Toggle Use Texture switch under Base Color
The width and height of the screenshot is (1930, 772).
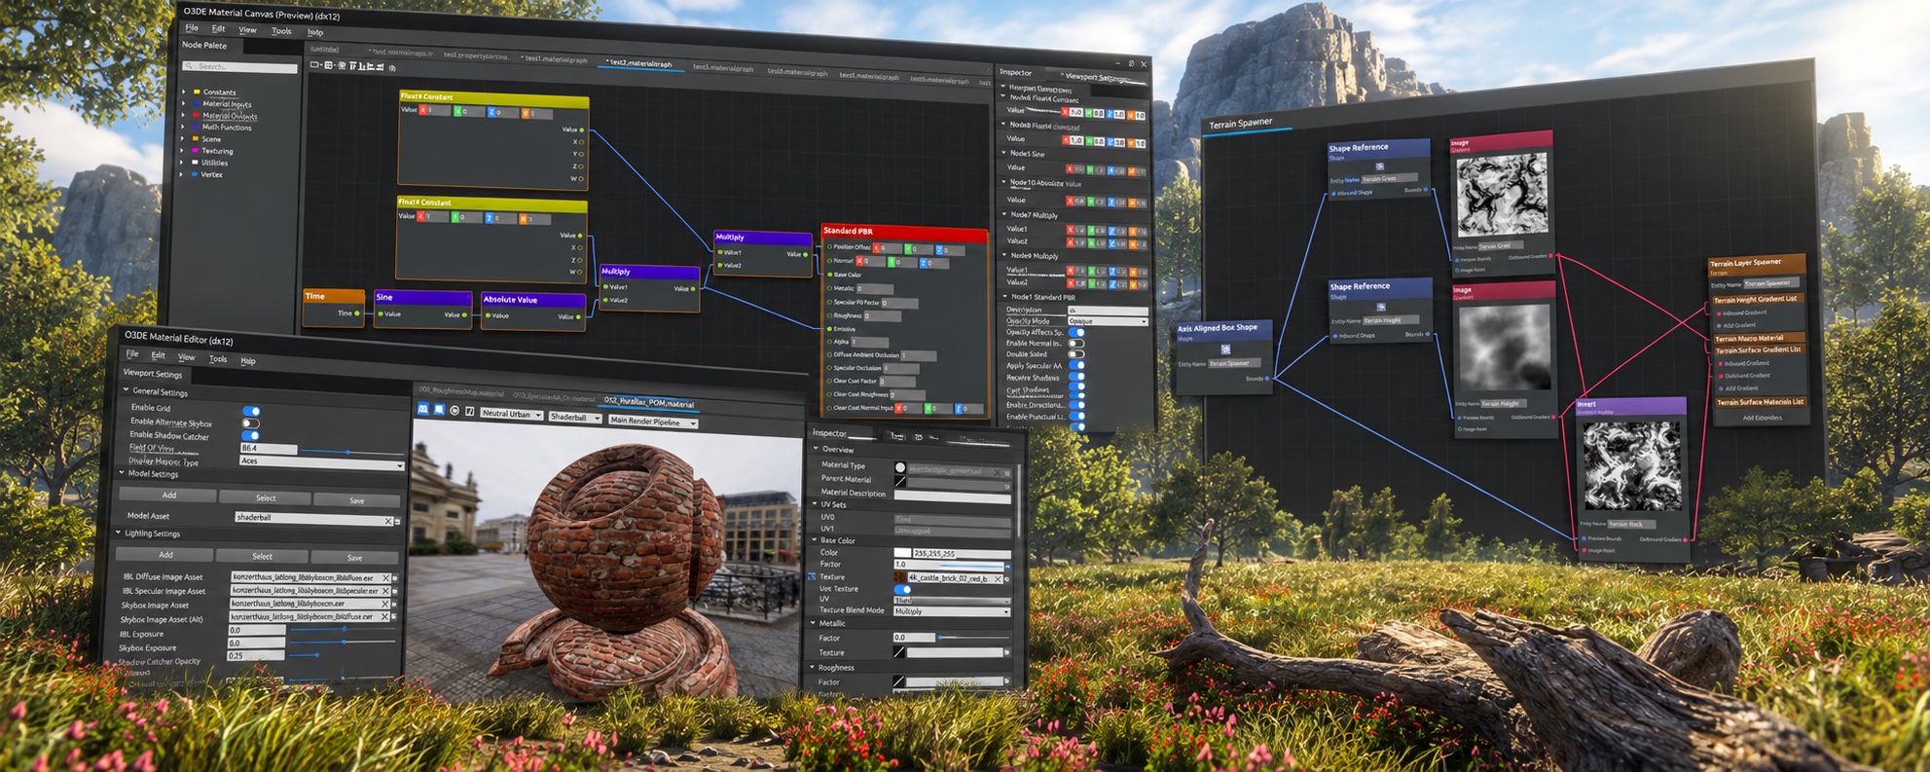(902, 590)
